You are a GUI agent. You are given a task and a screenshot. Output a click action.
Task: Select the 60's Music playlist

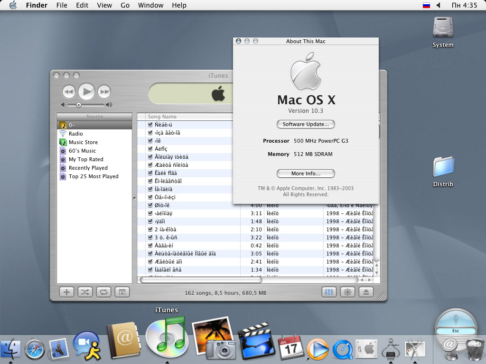pos(94,151)
